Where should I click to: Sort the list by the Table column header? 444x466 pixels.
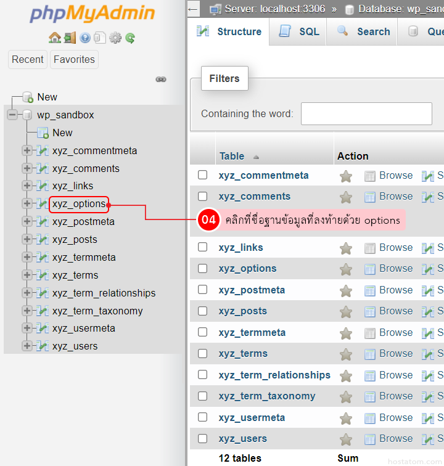232,156
